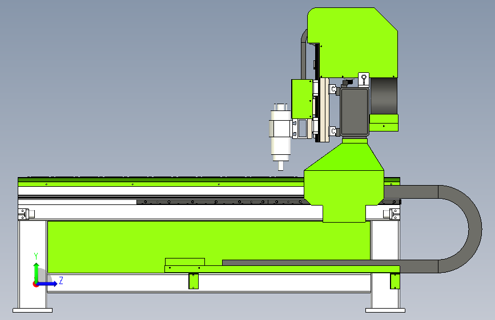Select the curved gray dust hose bend
This screenshot has width=495, height=320.
point(461,229)
